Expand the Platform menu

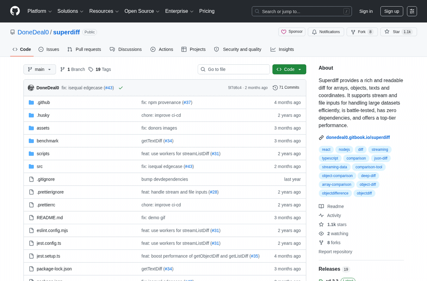tap(40, 11)
